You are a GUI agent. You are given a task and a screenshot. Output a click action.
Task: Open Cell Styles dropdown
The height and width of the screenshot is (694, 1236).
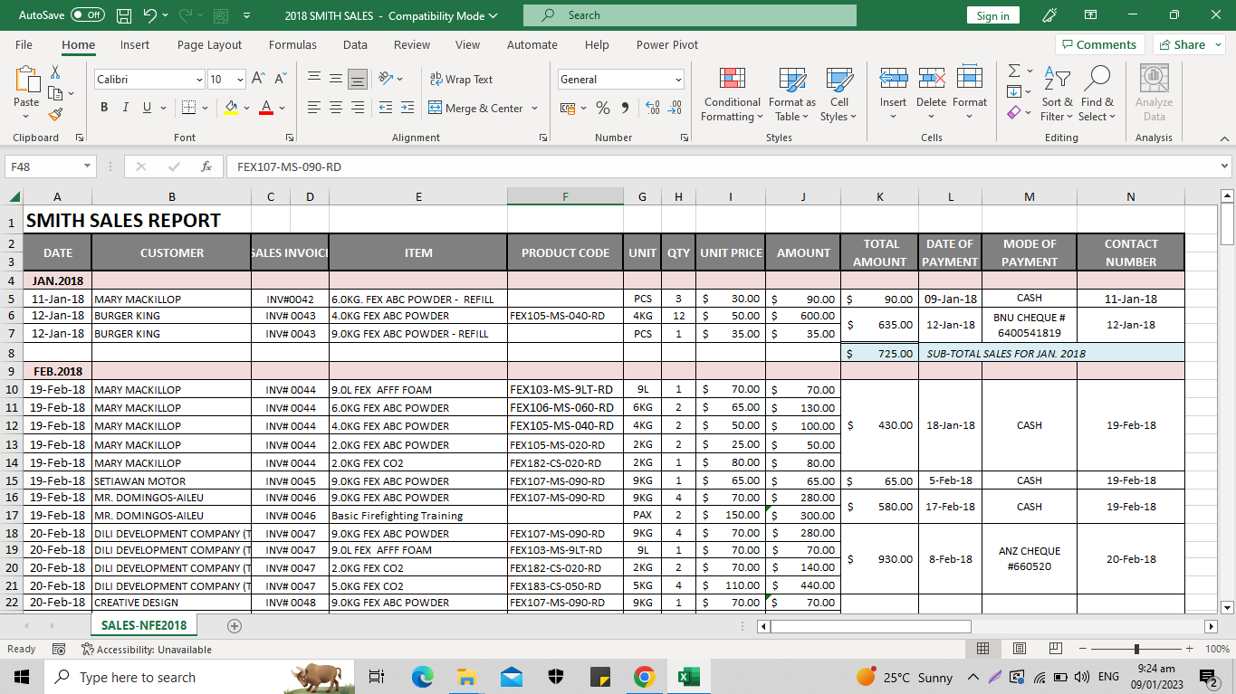point(838,95)
